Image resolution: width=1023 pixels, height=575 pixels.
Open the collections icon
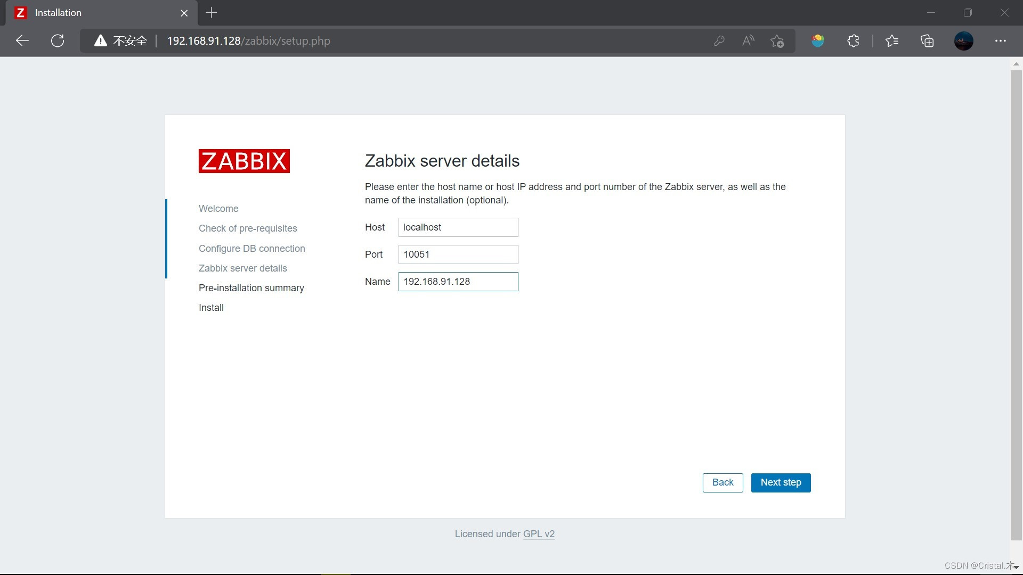coord(927,40)
